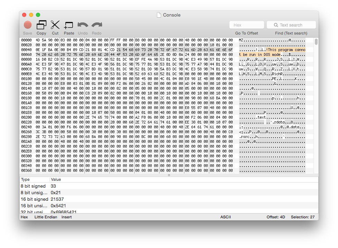Toggle the Hex mode in status bar
Screen dimensions: 338x248
click(24, 217)
